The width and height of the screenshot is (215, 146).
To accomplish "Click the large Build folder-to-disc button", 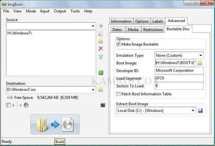I will point(55,124).
